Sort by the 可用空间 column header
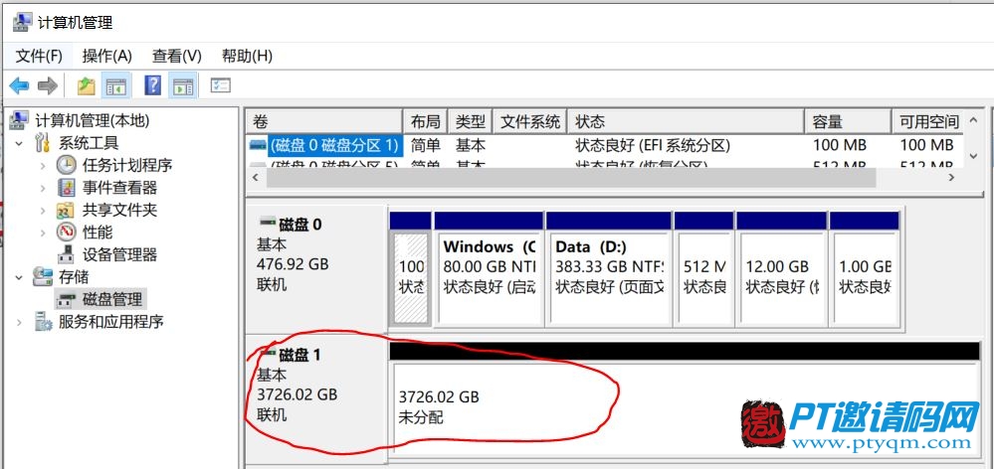The height and width of the screenshot is (469, 994). [x=926, y=121]
